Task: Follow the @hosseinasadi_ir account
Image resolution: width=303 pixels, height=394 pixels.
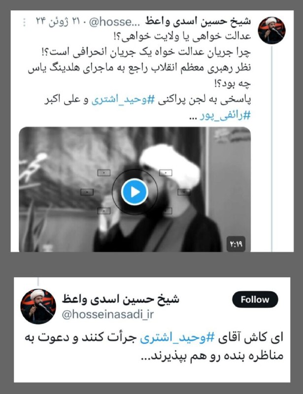Action: [x=255, y=299]
